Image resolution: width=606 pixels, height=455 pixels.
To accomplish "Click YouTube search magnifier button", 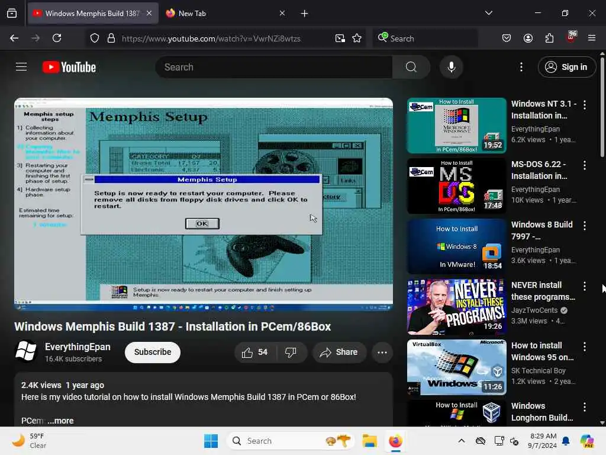I will (x=411, y=67).
